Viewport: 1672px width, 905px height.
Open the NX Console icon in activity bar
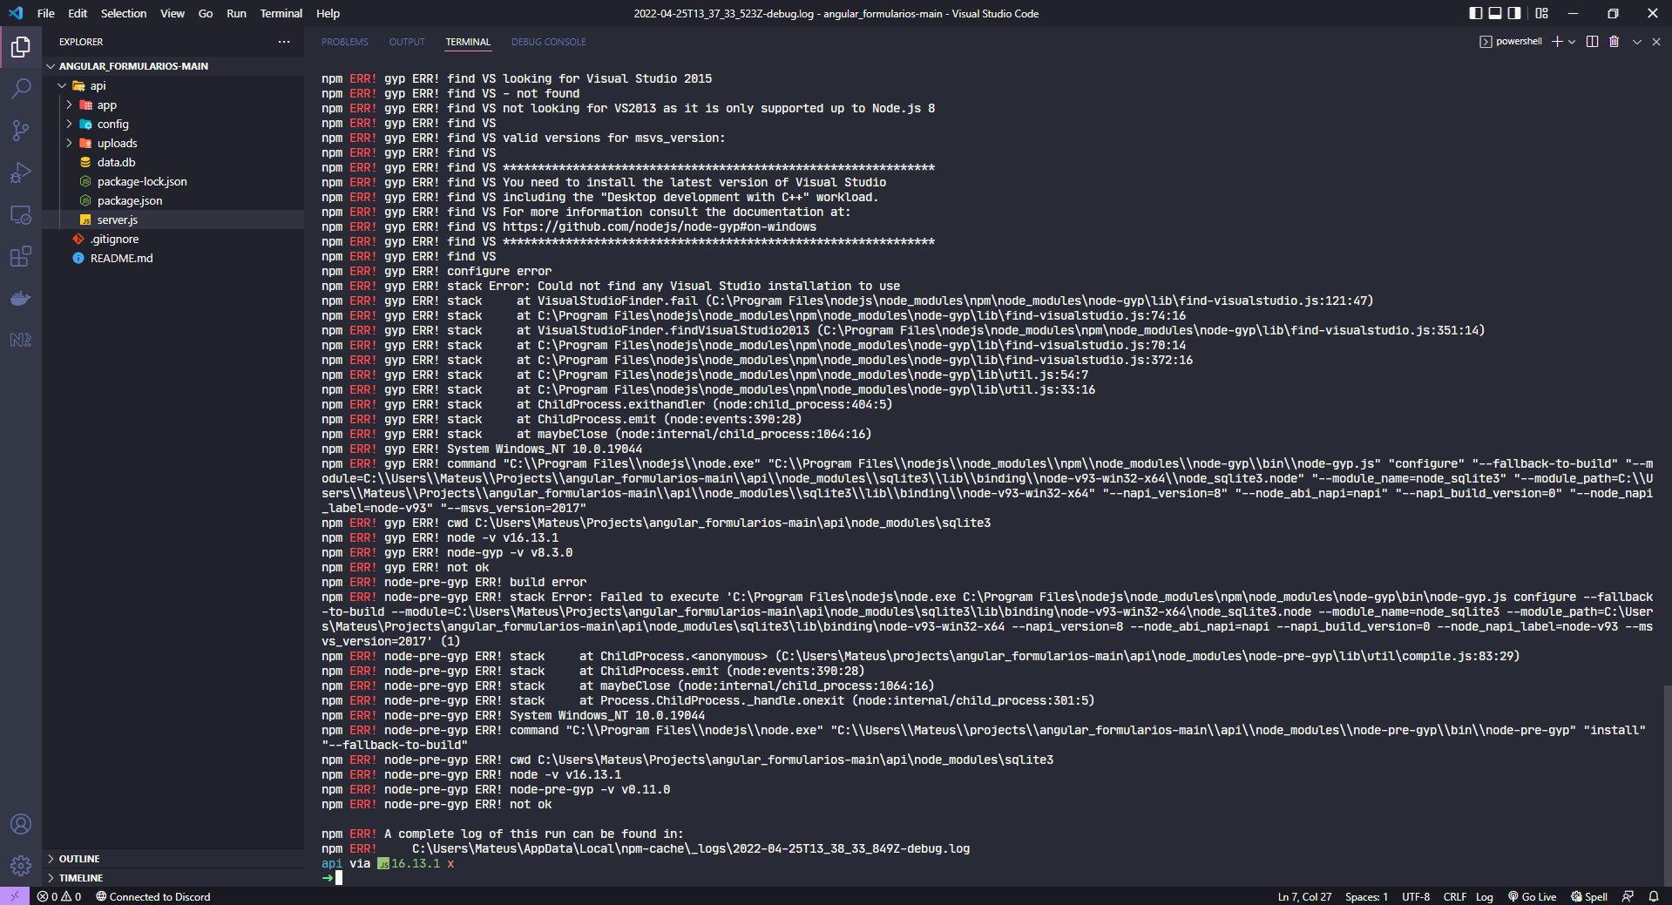click(21, 340)
